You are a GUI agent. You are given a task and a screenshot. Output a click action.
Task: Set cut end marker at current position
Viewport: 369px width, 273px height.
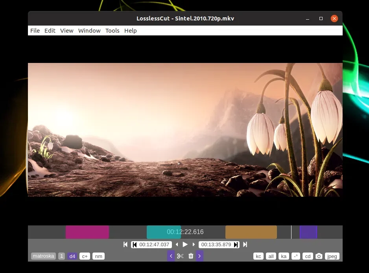tap(236, 245)
